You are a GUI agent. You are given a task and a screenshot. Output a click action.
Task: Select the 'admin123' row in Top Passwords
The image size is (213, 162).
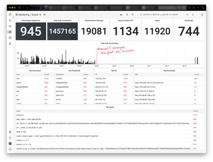point(75,95)
